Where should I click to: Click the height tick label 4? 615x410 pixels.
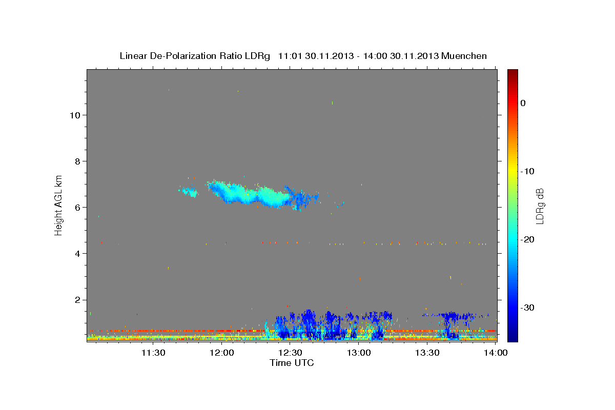pos(77,253)
